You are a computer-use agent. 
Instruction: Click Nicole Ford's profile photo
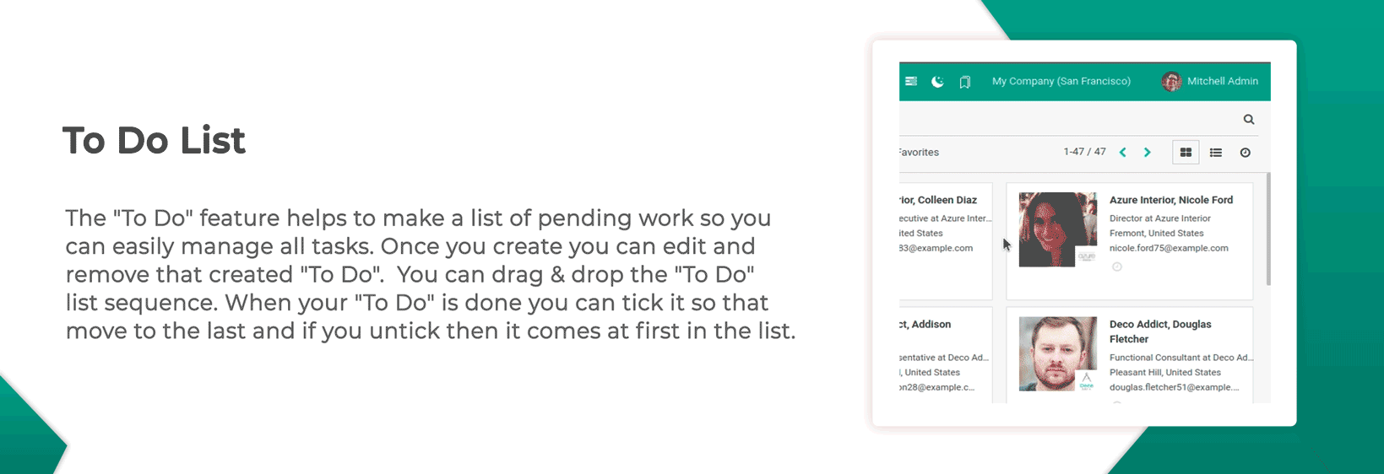[1058, 229]
